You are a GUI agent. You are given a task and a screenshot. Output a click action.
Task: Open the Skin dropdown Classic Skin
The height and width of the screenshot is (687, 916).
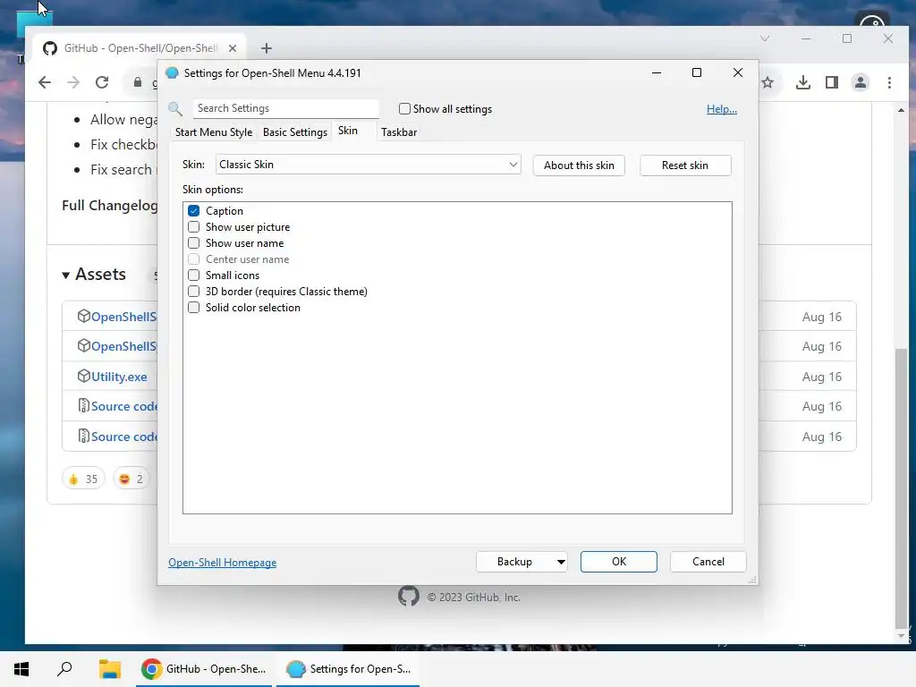click(368, 165)
